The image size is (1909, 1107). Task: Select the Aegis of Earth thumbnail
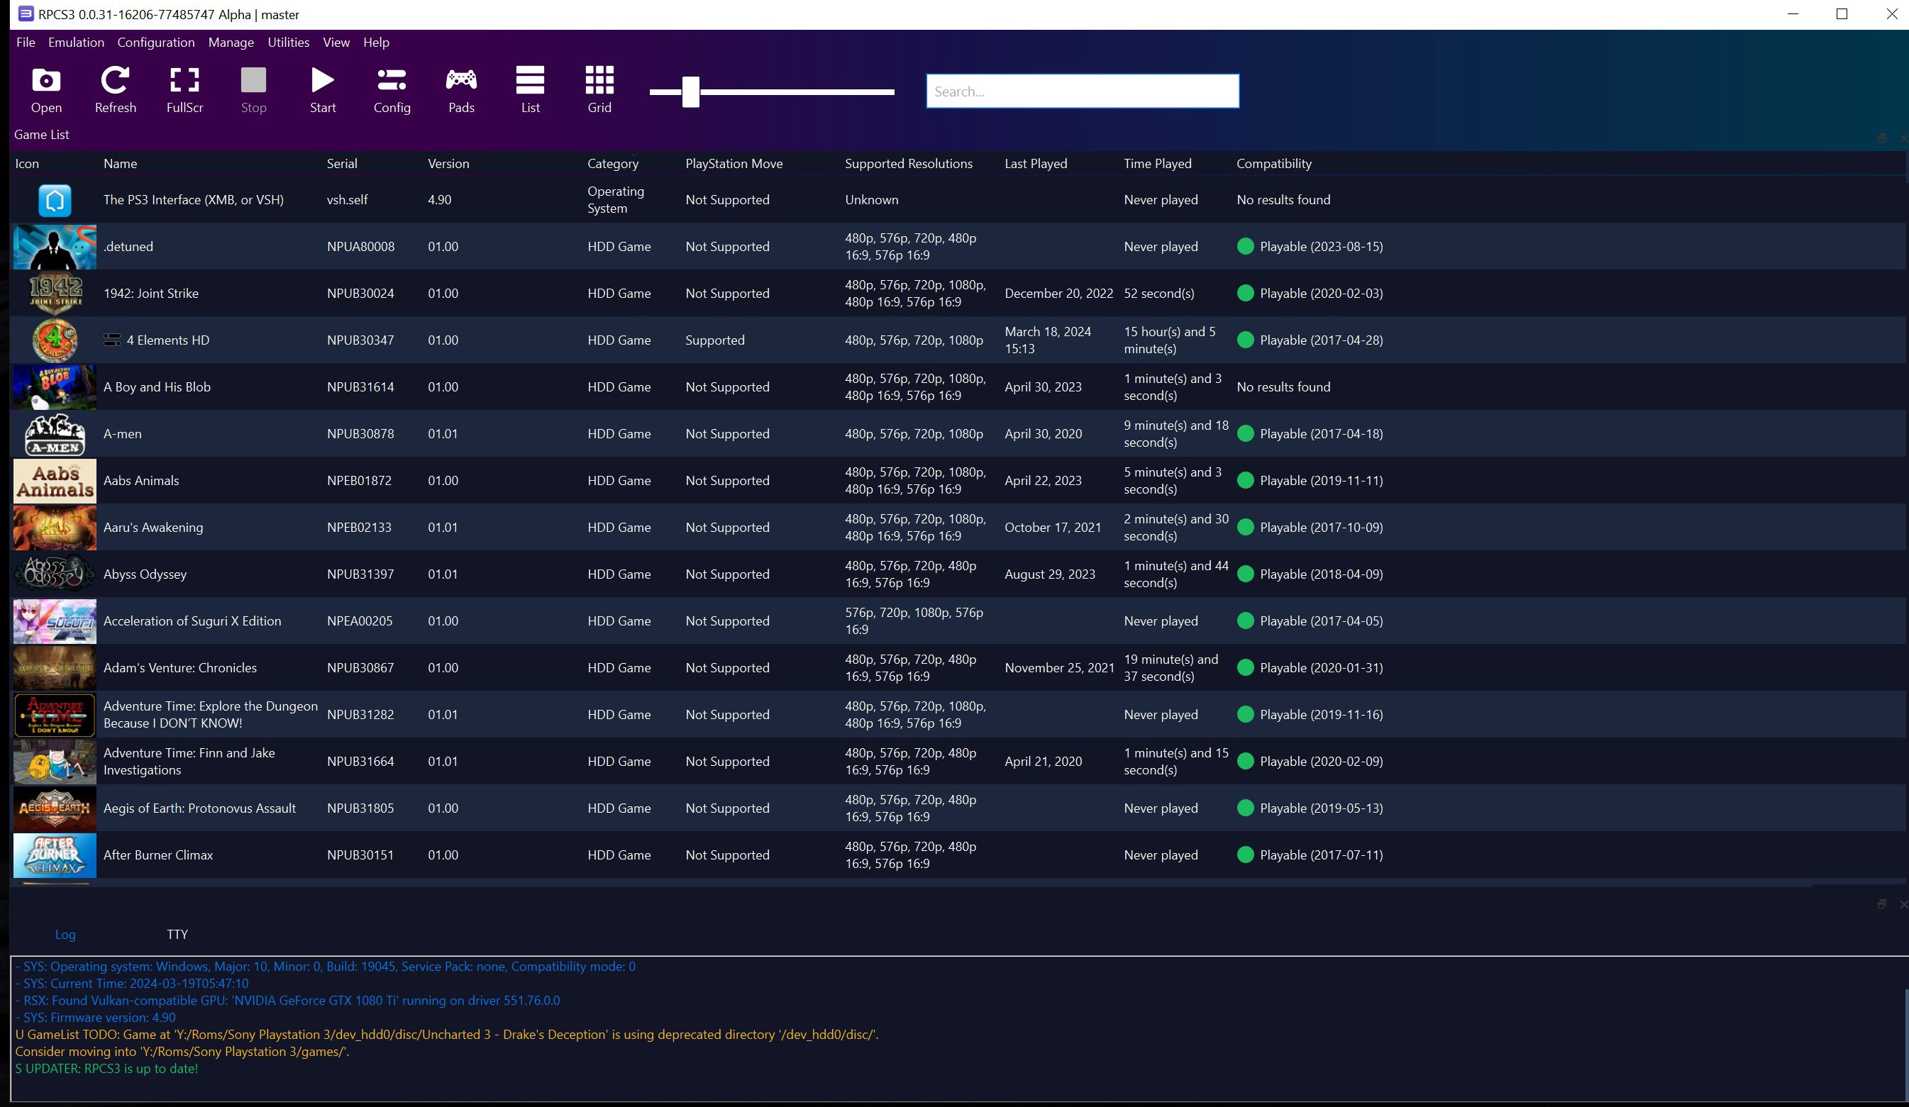pyautogui.click(x=55, y=808)
